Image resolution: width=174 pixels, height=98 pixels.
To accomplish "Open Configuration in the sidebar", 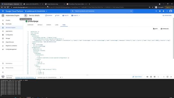I will (9, 35).
